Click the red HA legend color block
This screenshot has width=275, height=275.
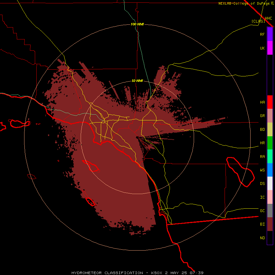(x=270, y=102)
